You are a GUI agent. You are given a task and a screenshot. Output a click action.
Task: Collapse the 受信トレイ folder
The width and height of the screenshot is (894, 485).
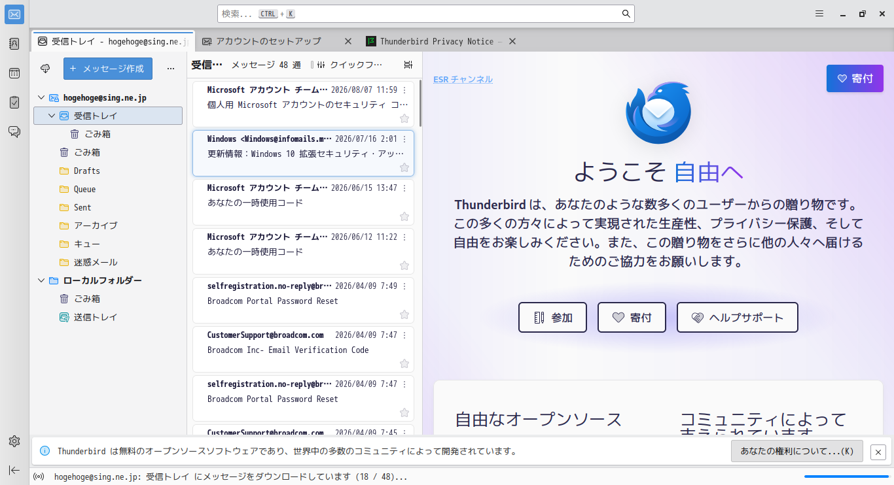[x=52, y=116]
